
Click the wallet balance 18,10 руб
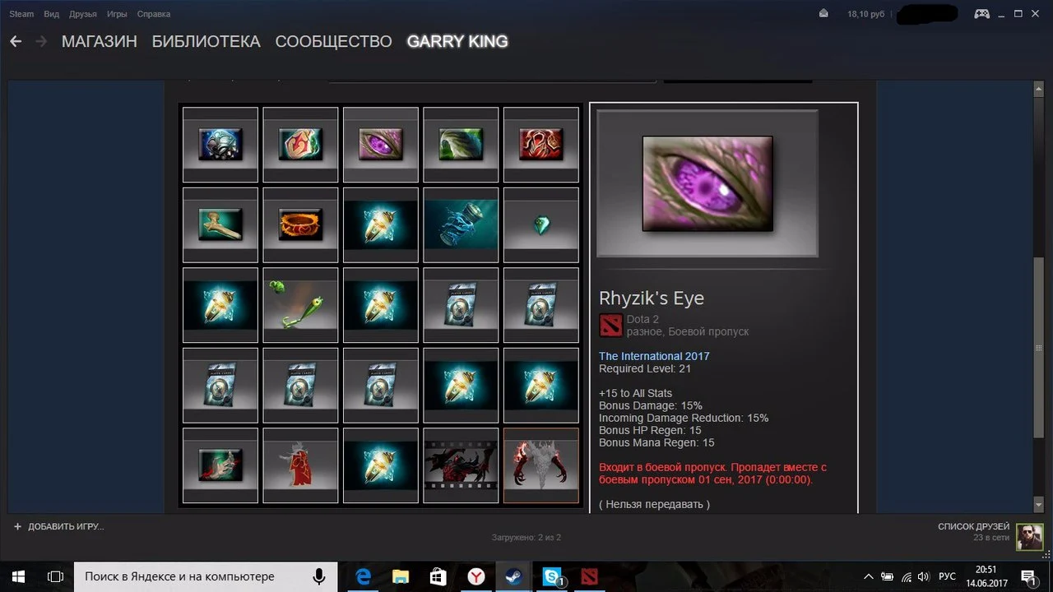[865, 14]
